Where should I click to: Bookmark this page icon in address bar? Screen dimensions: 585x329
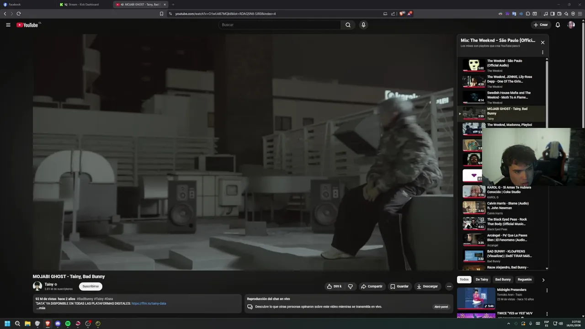click(161, 14)
